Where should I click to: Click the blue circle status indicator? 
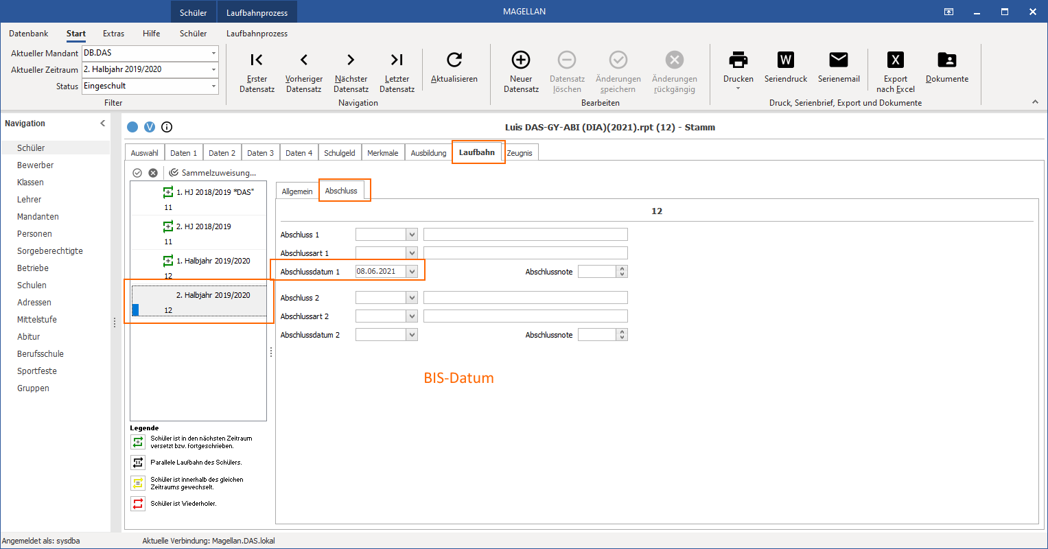[132, 127]
